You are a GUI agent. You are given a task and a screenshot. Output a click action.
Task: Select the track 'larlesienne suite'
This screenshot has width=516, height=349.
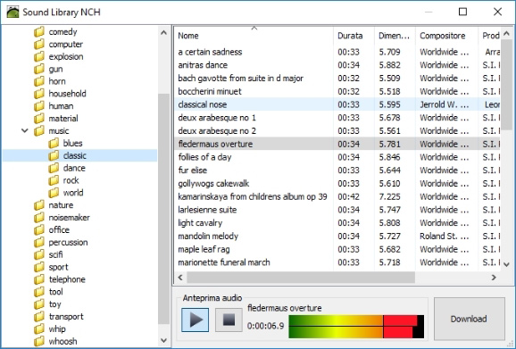207,210
